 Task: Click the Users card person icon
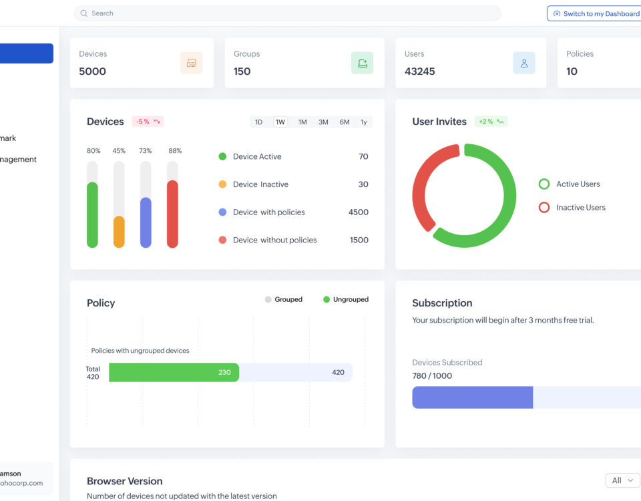pos(524,63)
